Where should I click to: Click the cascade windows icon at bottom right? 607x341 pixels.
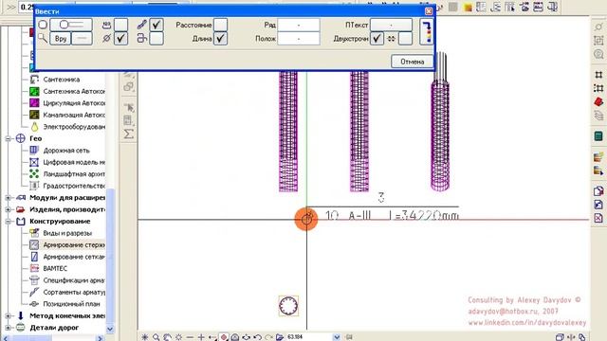[560, 337]
